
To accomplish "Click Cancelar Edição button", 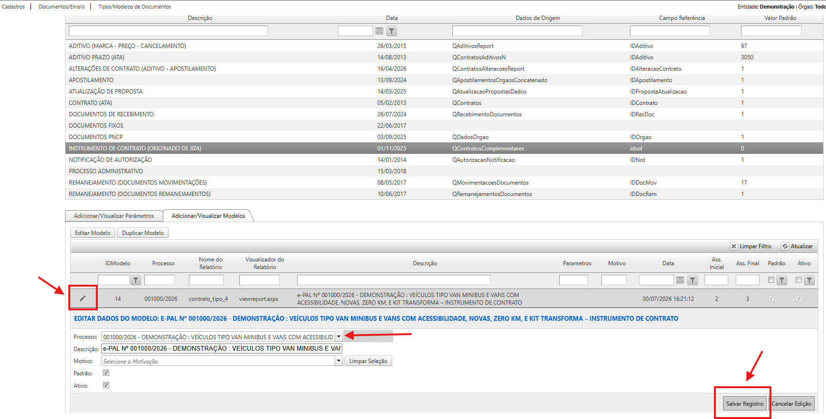I will (x=791, y=404).
